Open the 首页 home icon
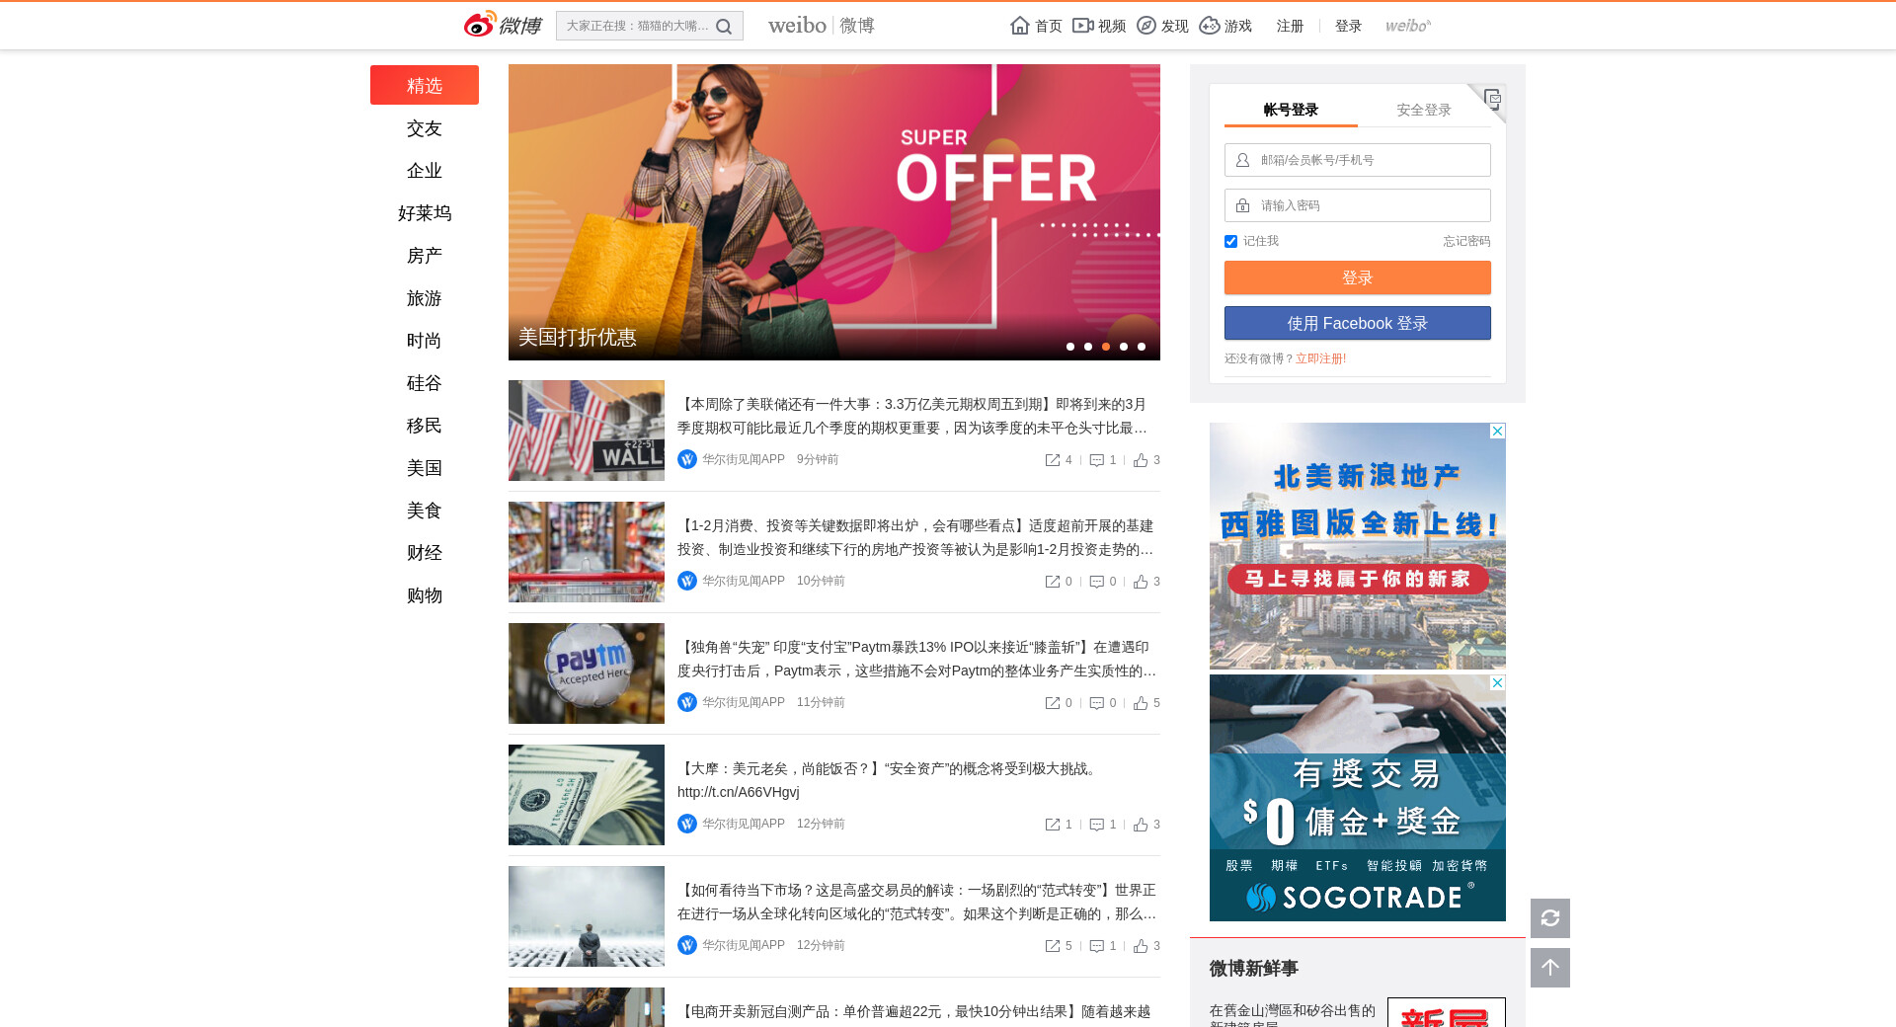This screenshot has width=1896, height=1027. 1020,26
